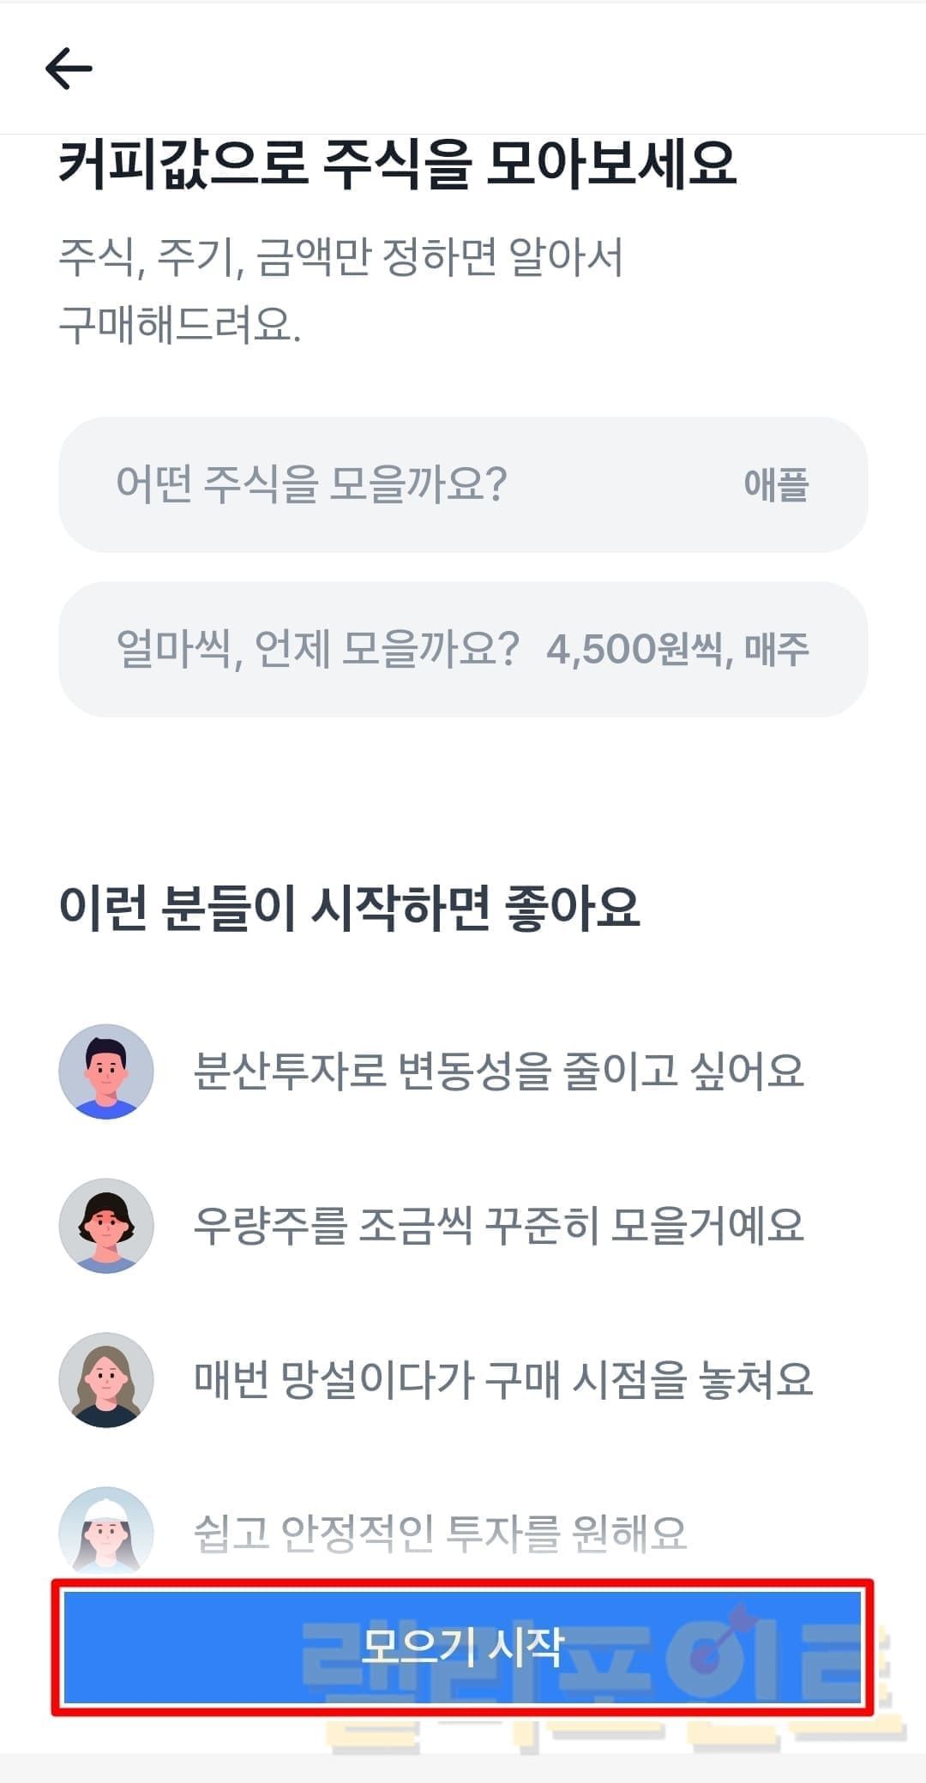Tap the avatar beside 분산투자로 변동성을 줄이고 싶어요

pos(106,1071)
